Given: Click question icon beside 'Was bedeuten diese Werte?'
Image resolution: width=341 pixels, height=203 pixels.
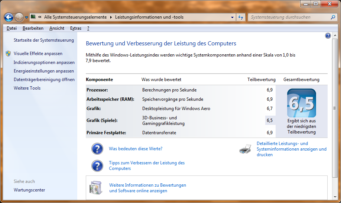Looking at the screenshot, I should pyautogui.click(x=97, y=149).
